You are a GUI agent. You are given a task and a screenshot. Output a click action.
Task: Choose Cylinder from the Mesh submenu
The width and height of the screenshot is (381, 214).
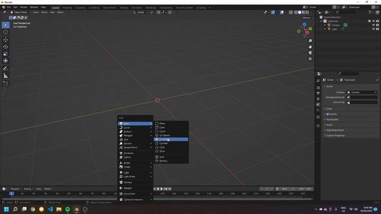point(171,143)
